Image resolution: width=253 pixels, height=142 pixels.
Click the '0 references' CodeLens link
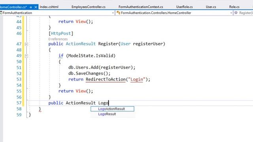(58, 39)
